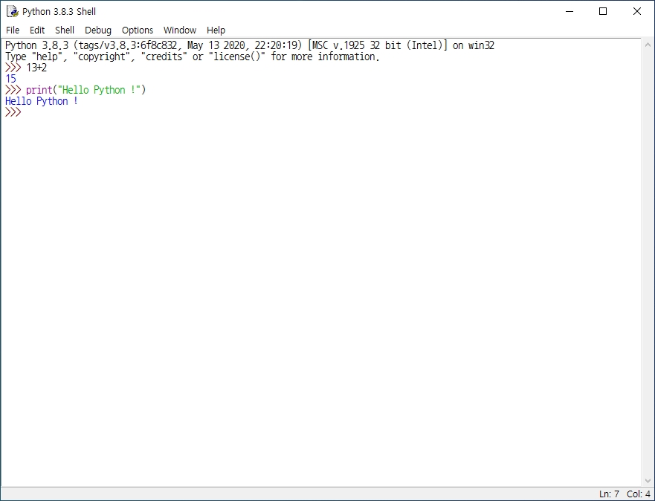This screenshot has height=501, width=655.
Task: Open the Edit menu
Action: coord(36,30)
